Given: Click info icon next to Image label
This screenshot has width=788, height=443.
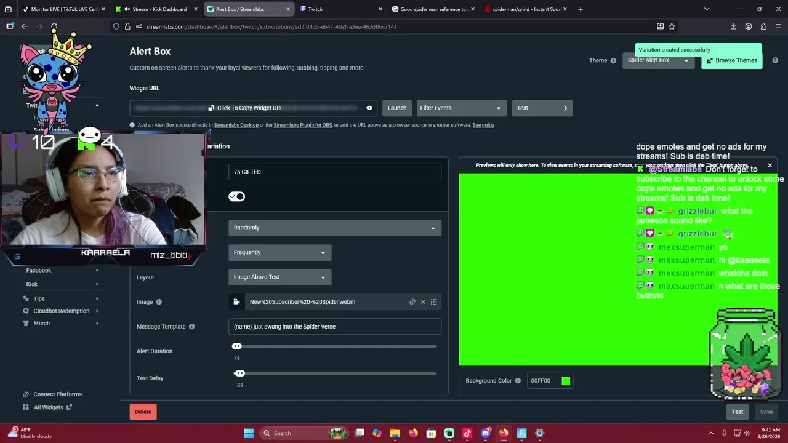Looking at the screenshot, I should (159, 302).
